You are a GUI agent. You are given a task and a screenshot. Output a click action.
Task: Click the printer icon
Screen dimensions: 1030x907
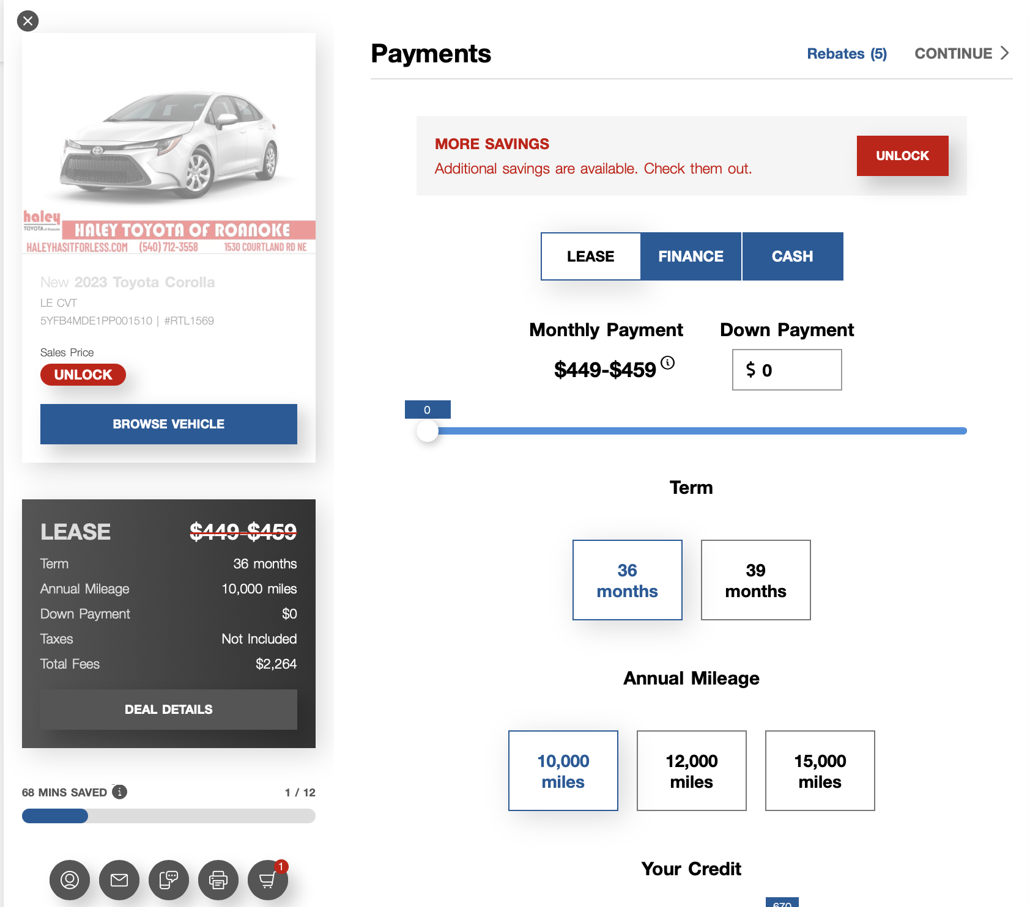218,880
